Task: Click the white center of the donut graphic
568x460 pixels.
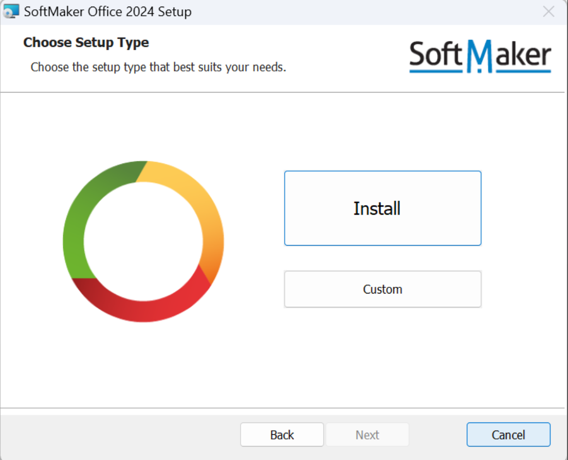Action: tap(143, 241)
